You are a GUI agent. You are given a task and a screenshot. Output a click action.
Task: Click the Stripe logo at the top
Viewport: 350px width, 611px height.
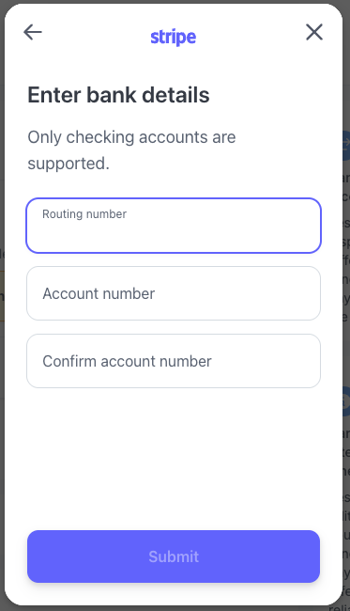(174, 37)
